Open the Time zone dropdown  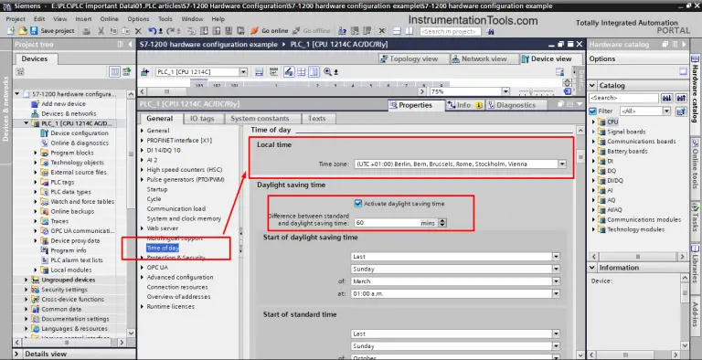[562, 164]
